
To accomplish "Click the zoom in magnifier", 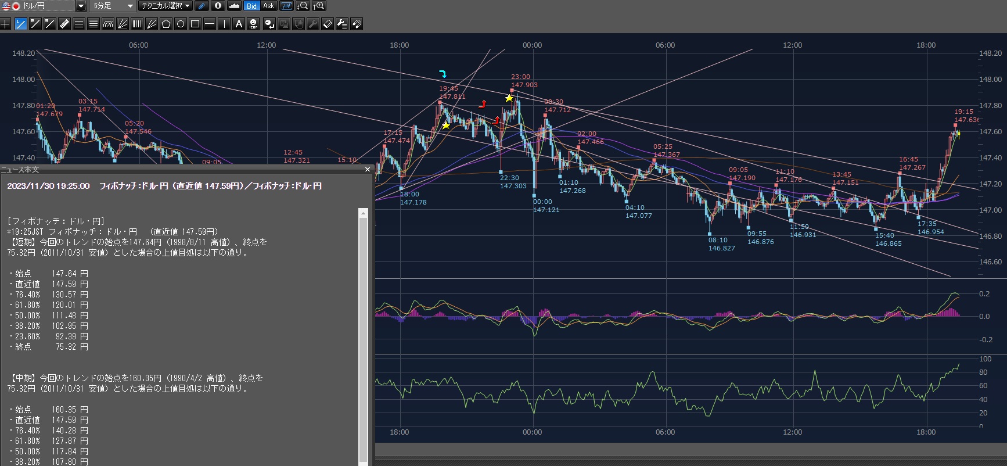I will point(319,6).
